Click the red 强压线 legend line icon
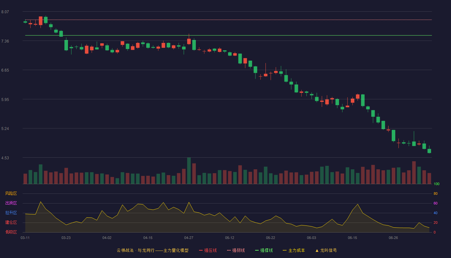This screenshot has height=258, width=451. 201,250
